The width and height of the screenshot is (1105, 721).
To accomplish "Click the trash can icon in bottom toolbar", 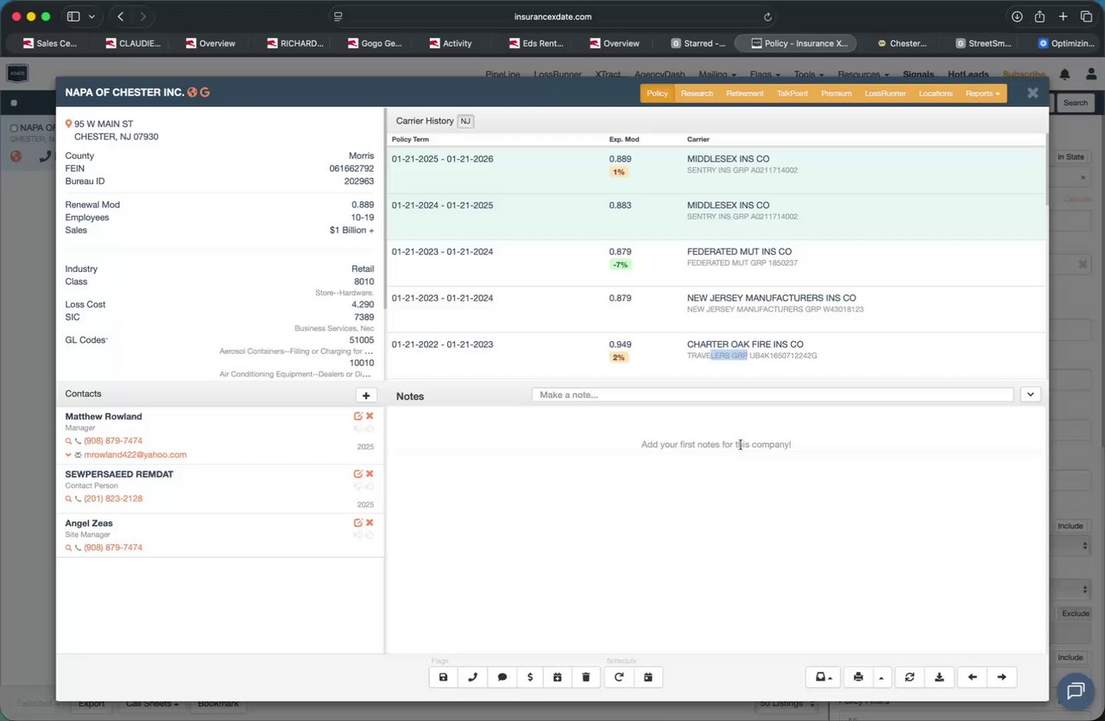I will 586,677.
